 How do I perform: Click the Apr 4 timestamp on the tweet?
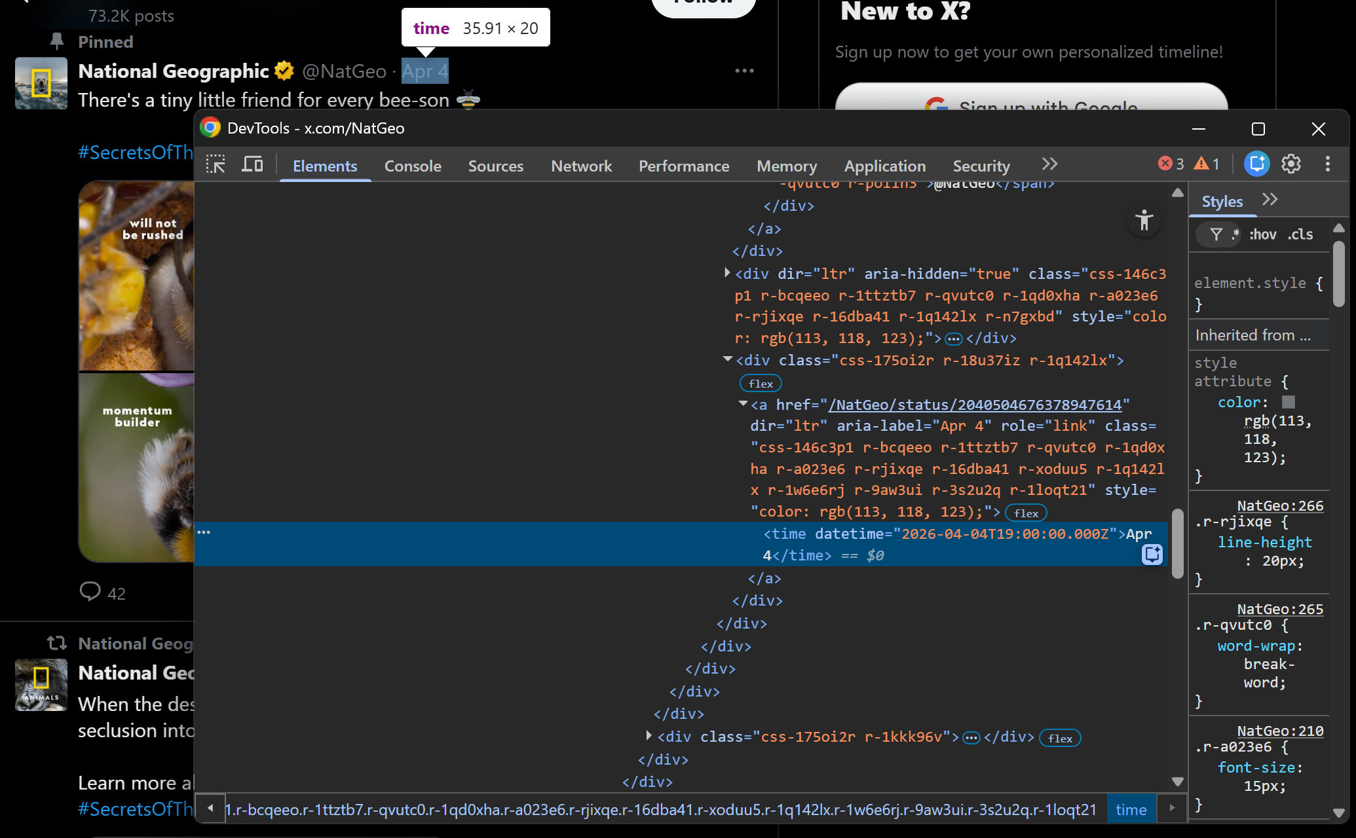(x=425, y=71)
